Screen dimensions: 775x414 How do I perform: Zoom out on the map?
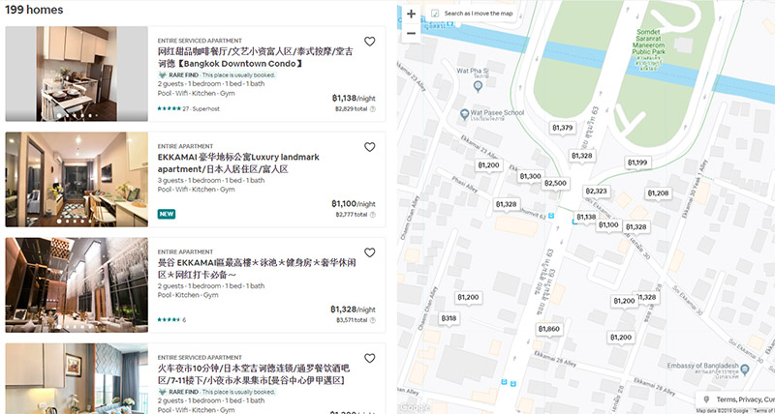click(x=411, y=33)
